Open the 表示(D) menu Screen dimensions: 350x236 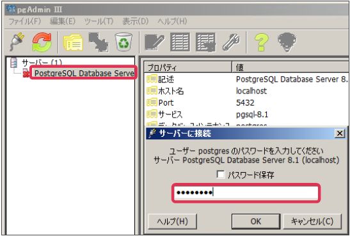[x=135, y=21]
